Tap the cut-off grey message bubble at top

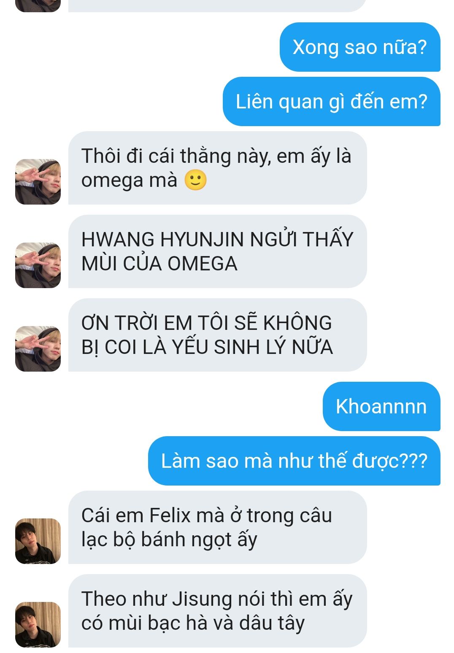click(x=217, y=6)
